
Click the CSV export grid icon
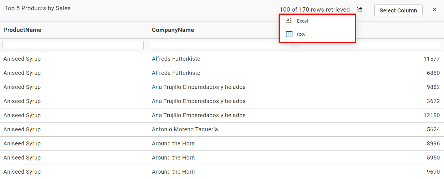[x=289, y=34]
